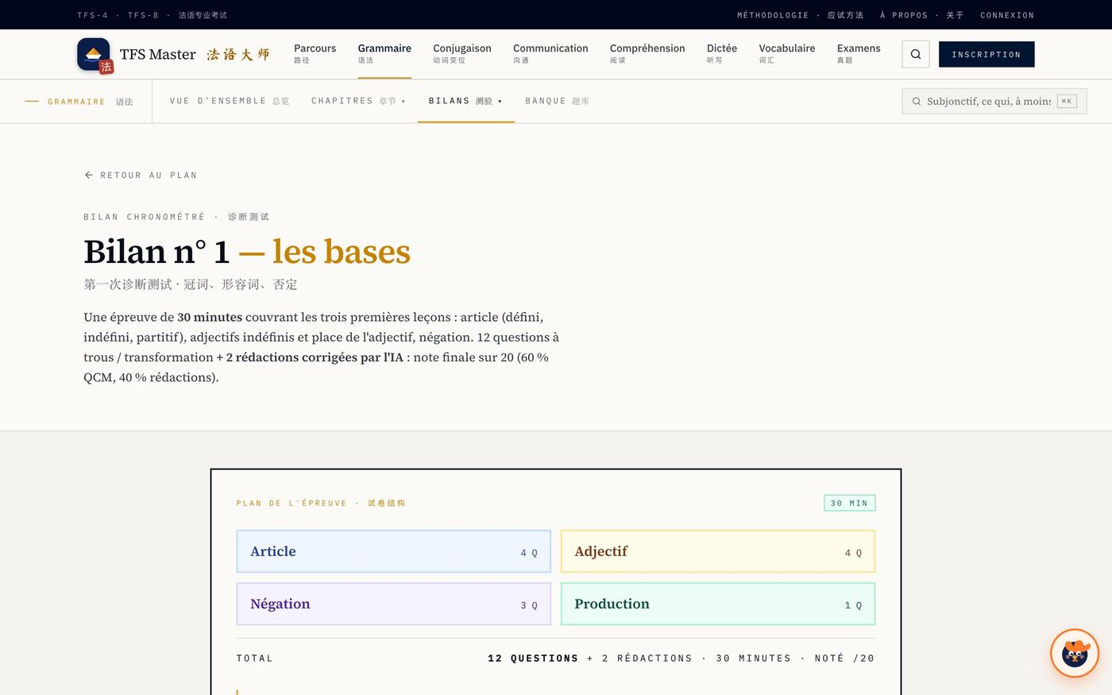Open the search magnifier button in header
The width and height of the screenshot is (1112, 695).
916,54
